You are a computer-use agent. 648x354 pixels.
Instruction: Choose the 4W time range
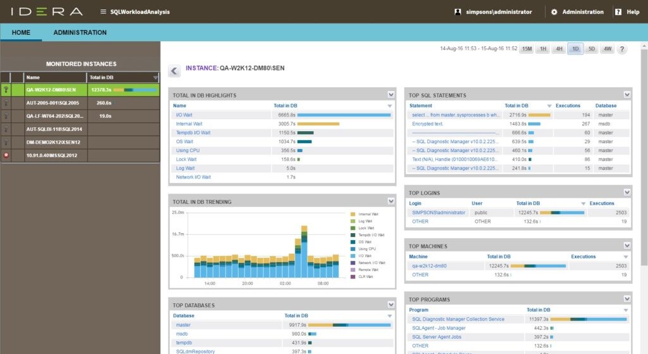pos(607,49)
